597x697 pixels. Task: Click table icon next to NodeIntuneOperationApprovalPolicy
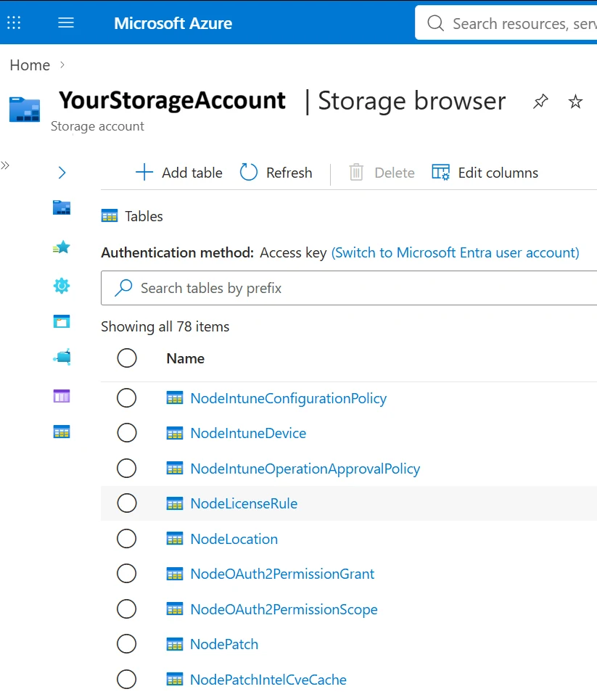(175, 469)
